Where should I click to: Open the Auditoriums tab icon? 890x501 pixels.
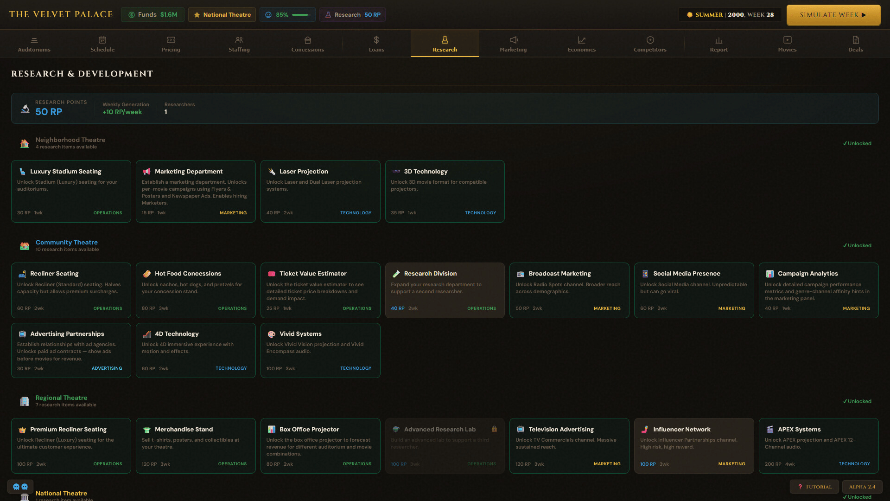[34, 40]
